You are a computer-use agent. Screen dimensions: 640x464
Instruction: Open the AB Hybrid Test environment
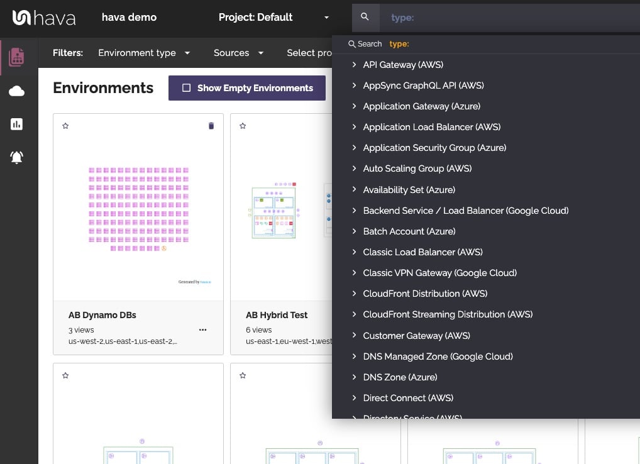276,314
